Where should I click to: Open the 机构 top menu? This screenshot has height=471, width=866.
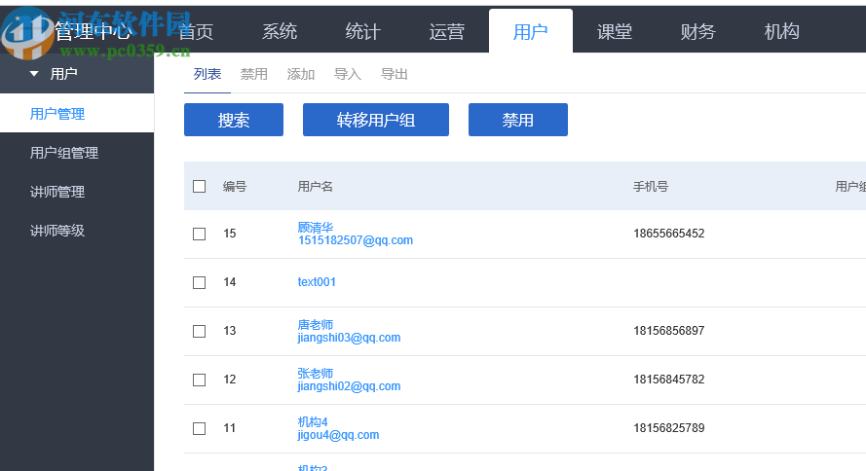click(x=782, y=31)
